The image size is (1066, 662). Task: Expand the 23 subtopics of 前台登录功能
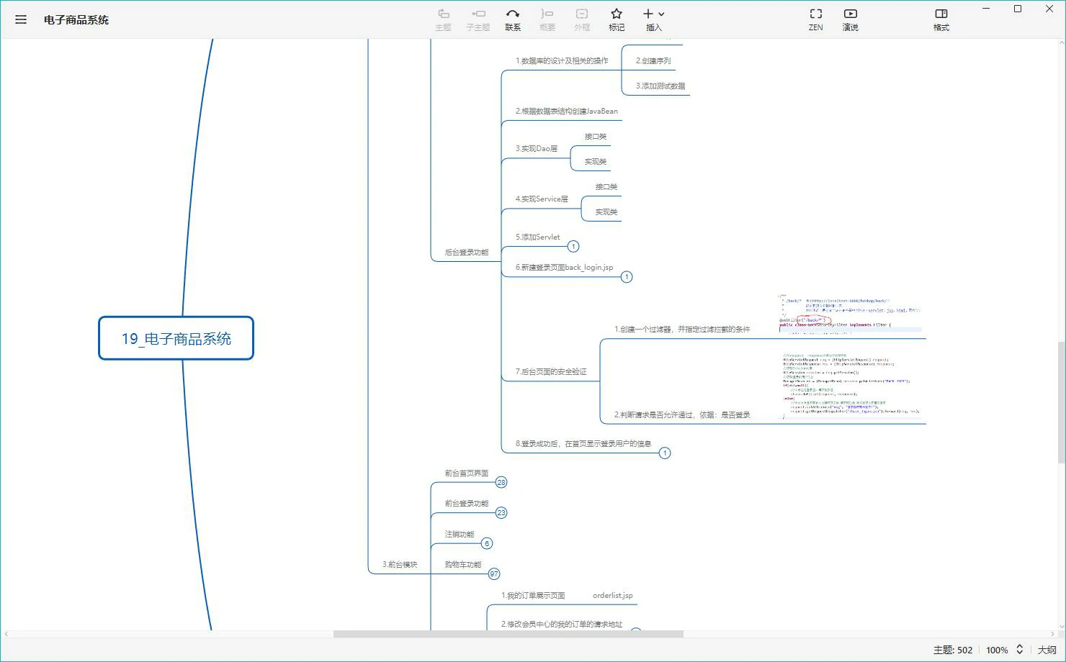tap(501, 513)
